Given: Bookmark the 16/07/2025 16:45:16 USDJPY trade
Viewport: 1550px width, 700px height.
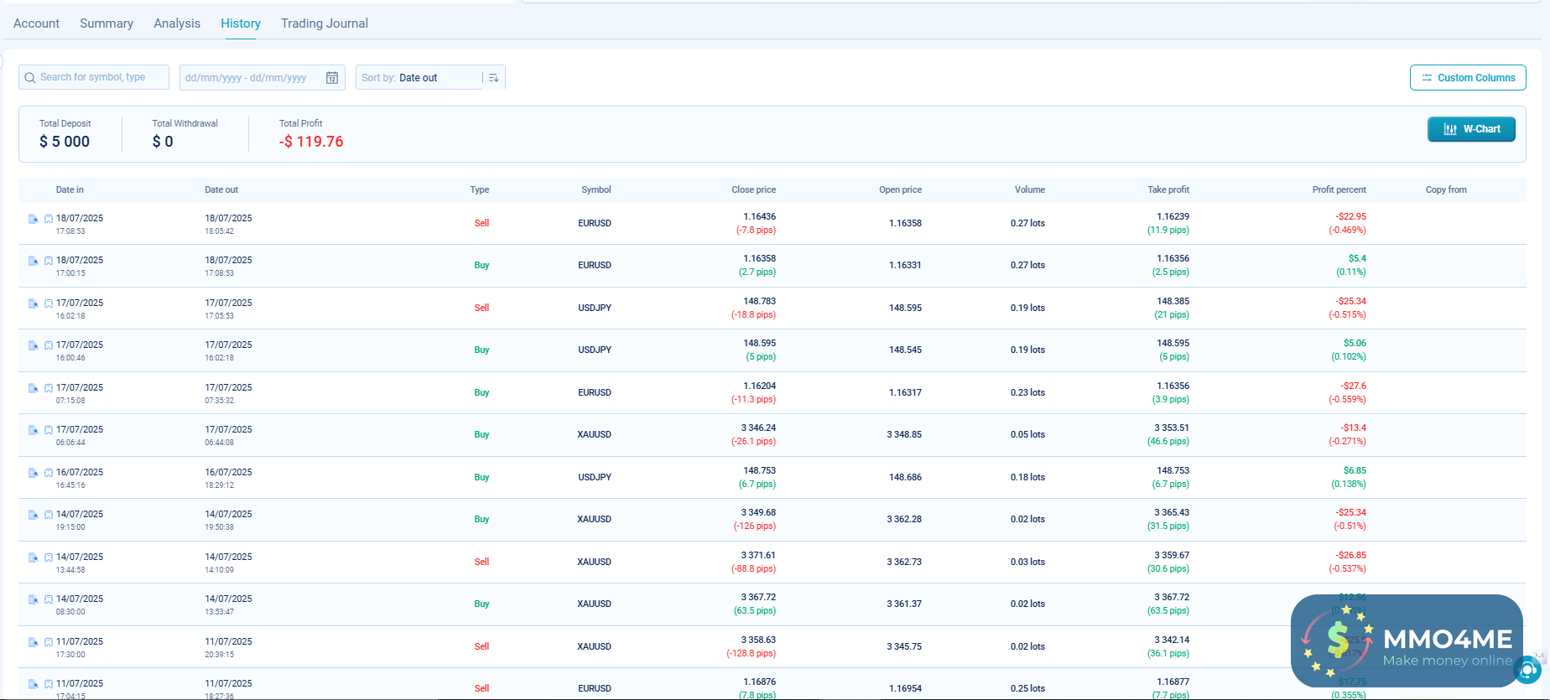Looking at the screenshot, I should click(49, 473).
